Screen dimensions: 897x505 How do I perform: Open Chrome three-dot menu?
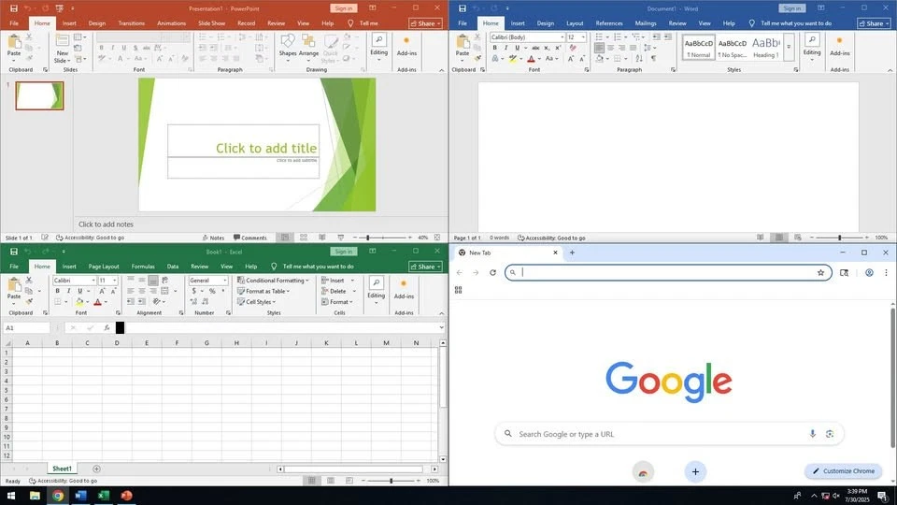886,272
